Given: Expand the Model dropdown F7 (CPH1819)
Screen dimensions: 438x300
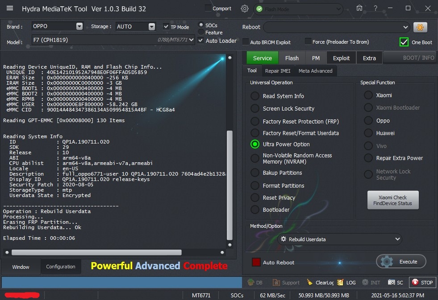Looking at the screenshot, I should click(192, 40).
